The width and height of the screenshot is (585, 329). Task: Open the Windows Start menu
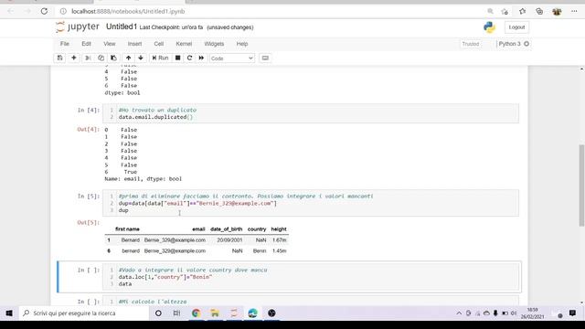click(x=9, y=313)
